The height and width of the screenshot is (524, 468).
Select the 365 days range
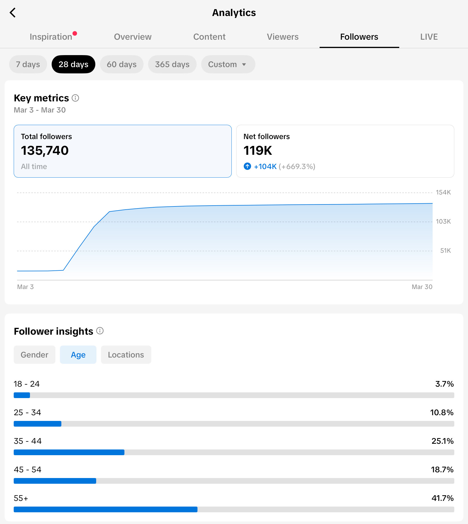point(172,64)
